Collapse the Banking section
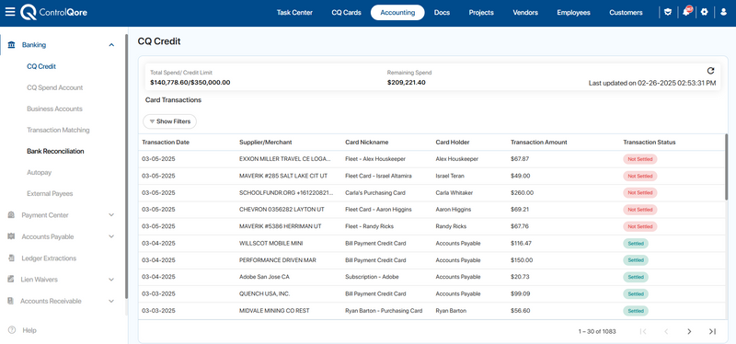Viewport: 736px width, 344px height. 111,45
